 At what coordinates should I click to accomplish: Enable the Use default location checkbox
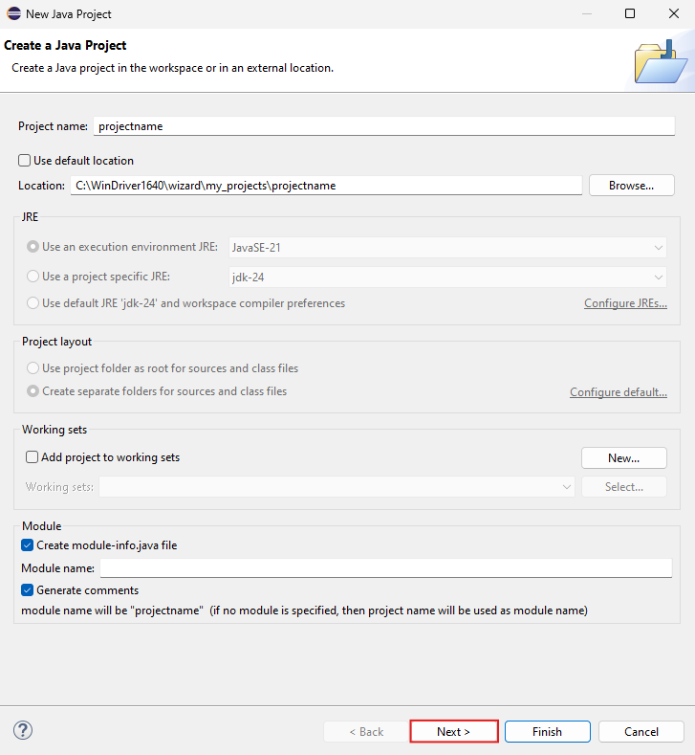point(25,161)
